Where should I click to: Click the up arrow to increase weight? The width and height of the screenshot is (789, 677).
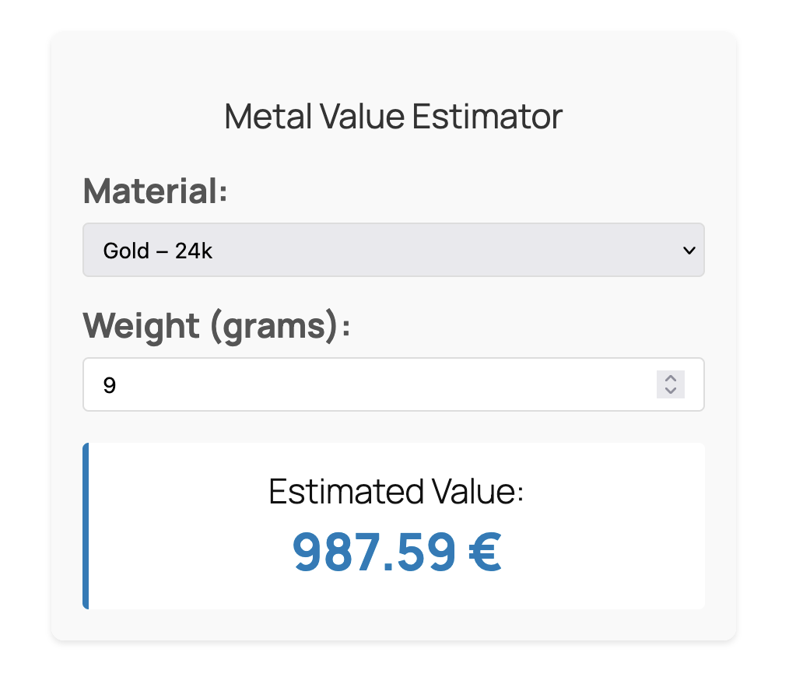tap(670, 379)
